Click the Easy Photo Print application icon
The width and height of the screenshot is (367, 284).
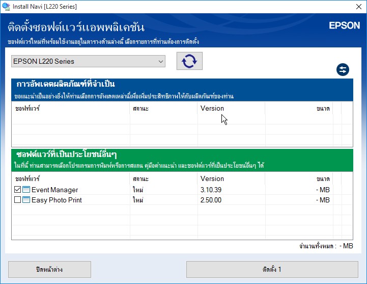tap(26, 200)
